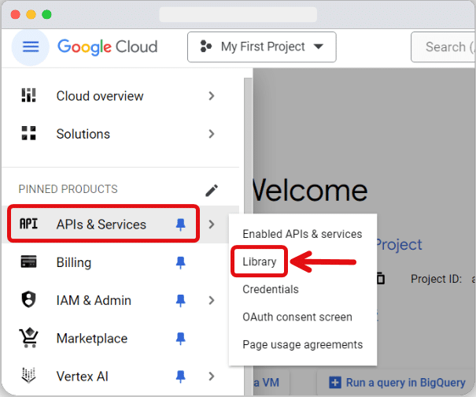Copy project info using clipboard icon
The height and width of the screenshot is (397, 476).
click(381, 278)
